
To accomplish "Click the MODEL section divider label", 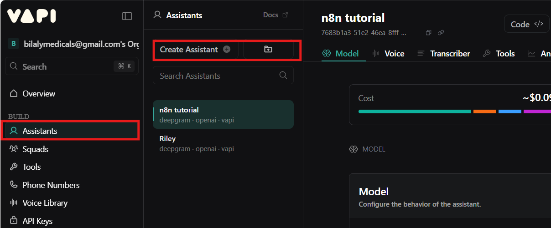I will coord(374,149).
